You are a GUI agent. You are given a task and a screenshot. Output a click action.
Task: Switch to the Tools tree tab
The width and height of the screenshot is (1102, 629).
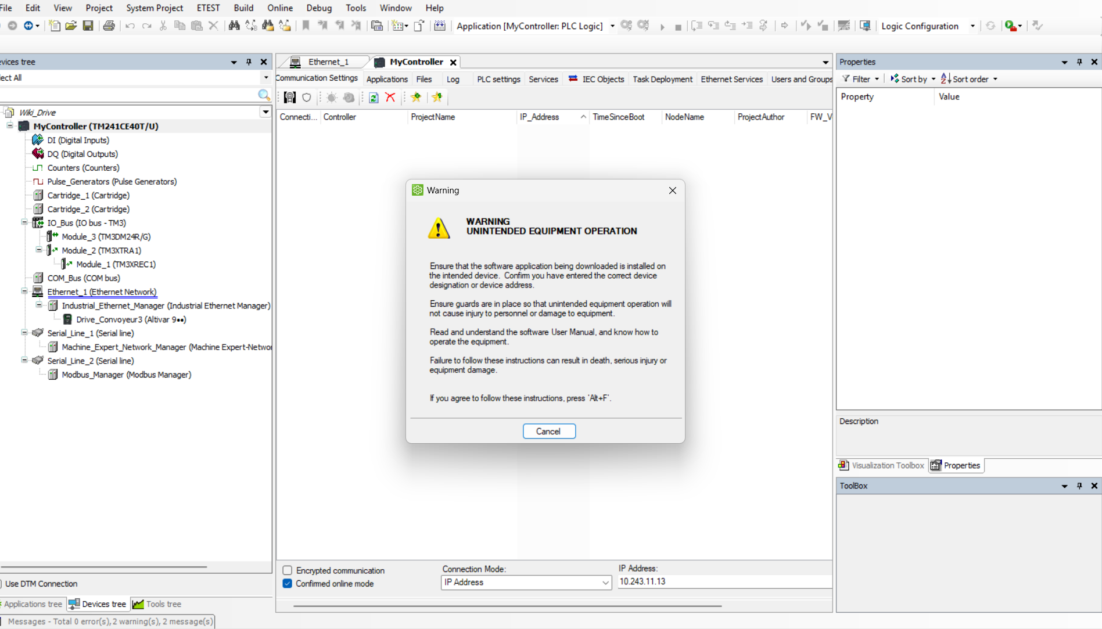coord(157,604)
